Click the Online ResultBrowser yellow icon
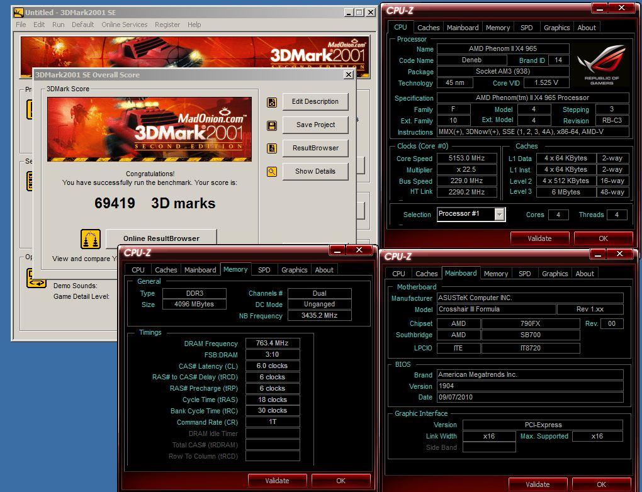642x492 pixels. (x=91, y=239)
